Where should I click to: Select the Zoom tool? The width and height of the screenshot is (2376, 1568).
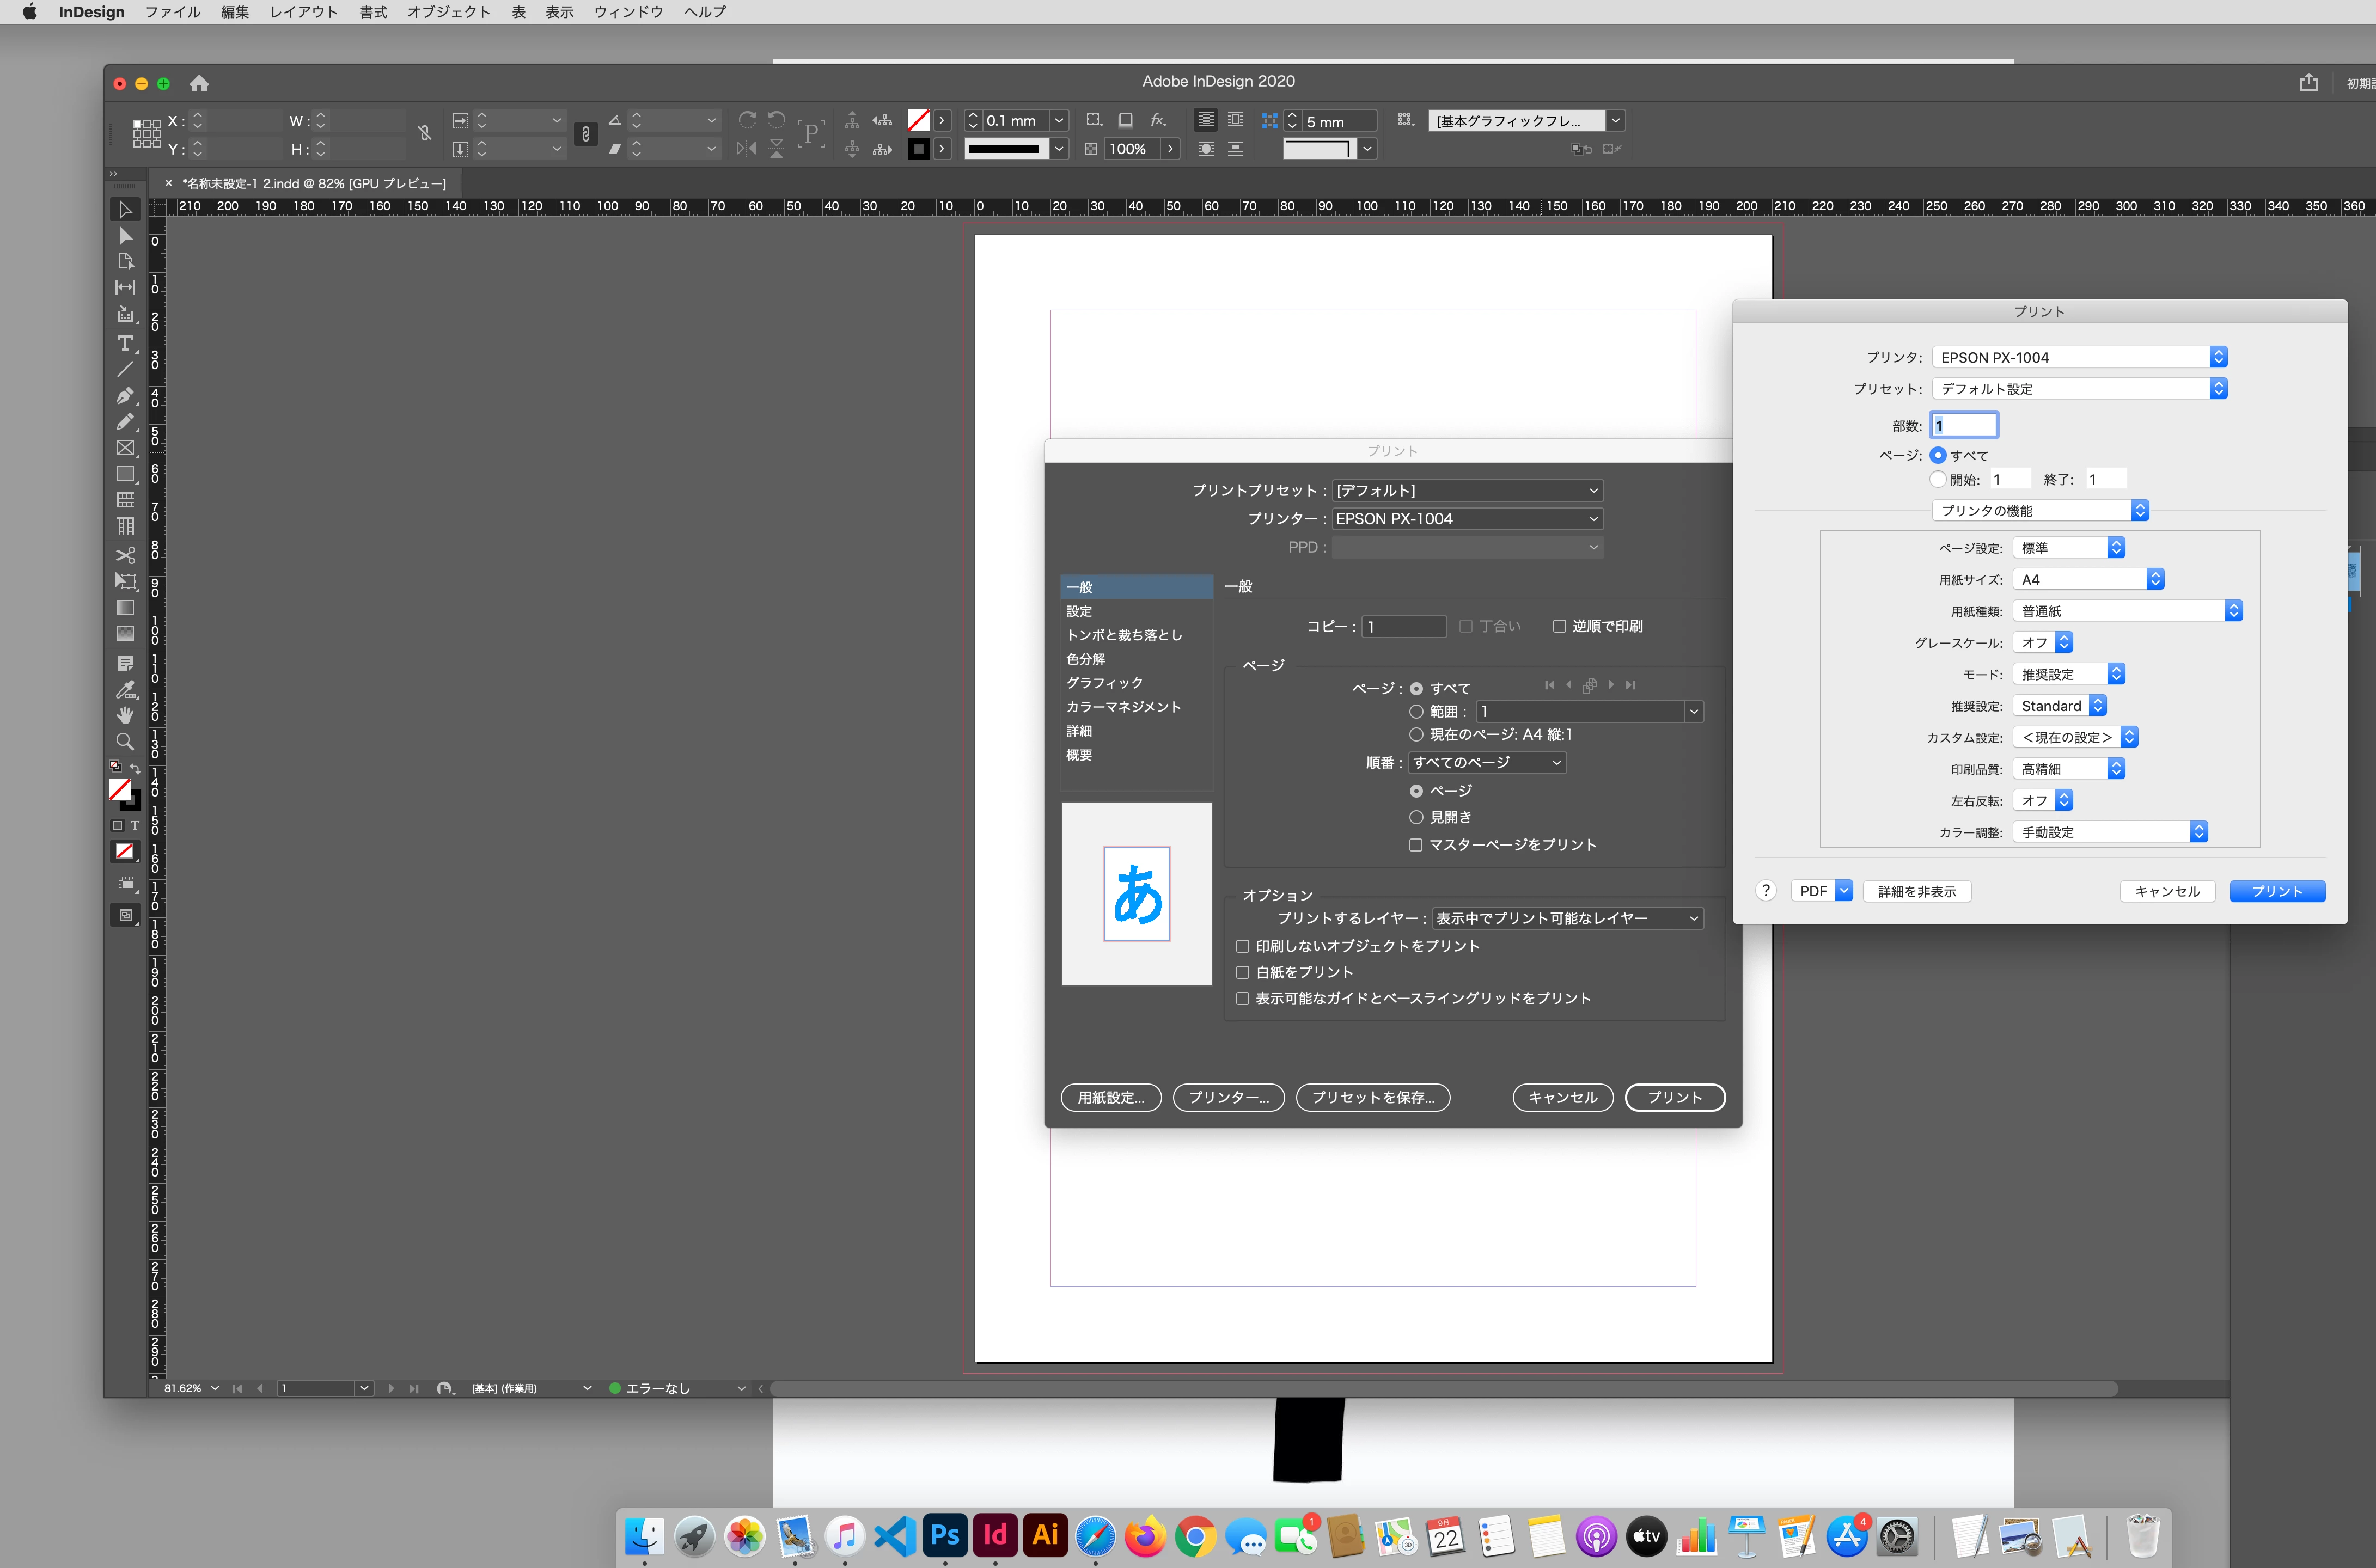(125, 742)
